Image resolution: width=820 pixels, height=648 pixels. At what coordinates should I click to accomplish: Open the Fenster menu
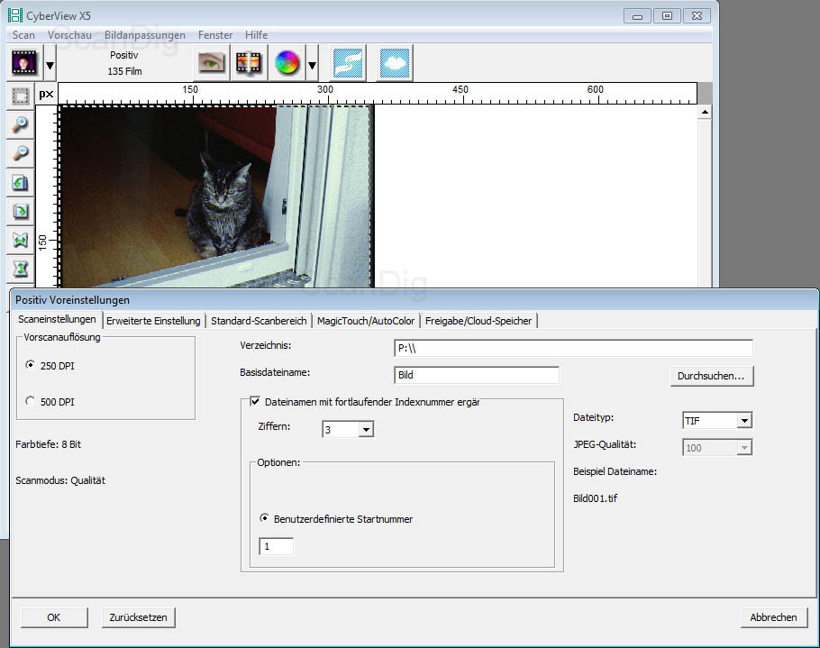click(x=215, y=35)
